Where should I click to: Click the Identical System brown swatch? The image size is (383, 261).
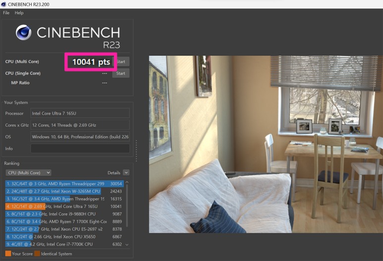[x=37, y=254]
